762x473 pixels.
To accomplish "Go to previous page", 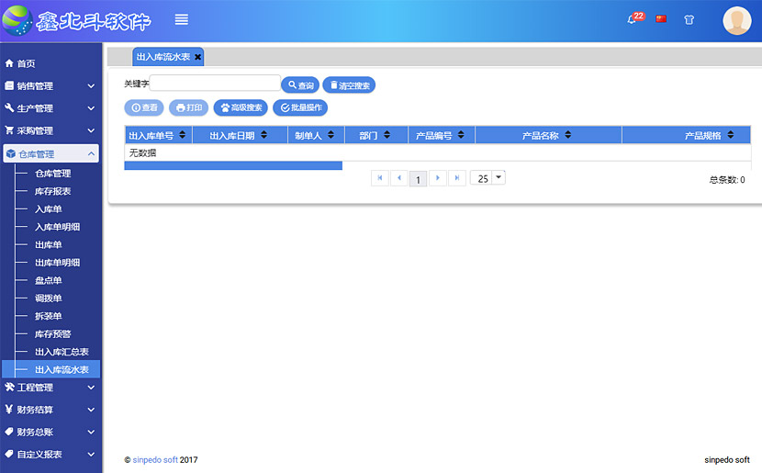I will pyautogui.click(x=399, y=178).
